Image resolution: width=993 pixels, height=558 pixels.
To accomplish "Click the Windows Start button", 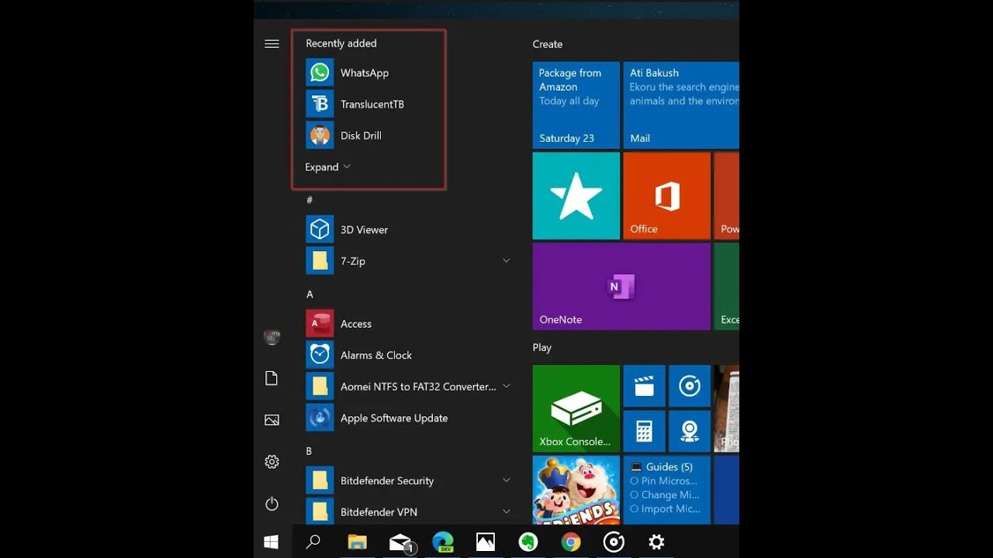I will click(272, 542).
